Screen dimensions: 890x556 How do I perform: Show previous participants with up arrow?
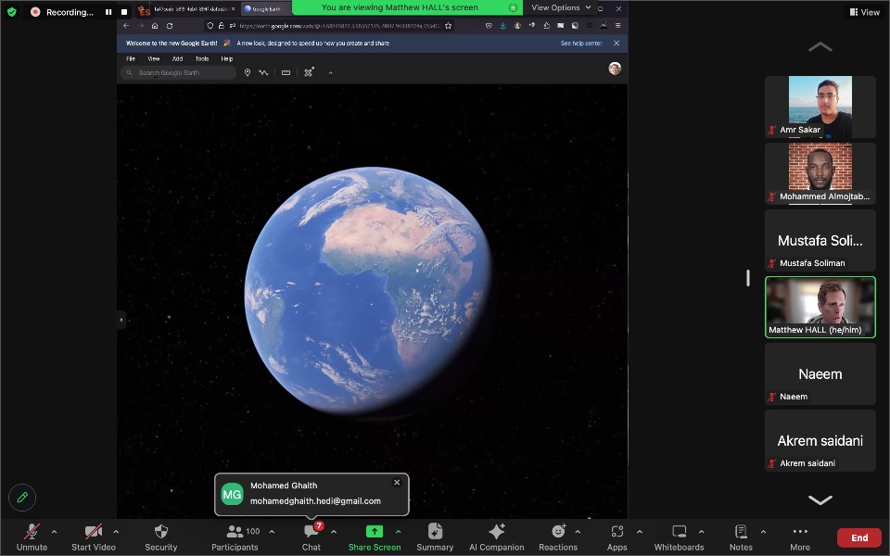click(820, 47)
